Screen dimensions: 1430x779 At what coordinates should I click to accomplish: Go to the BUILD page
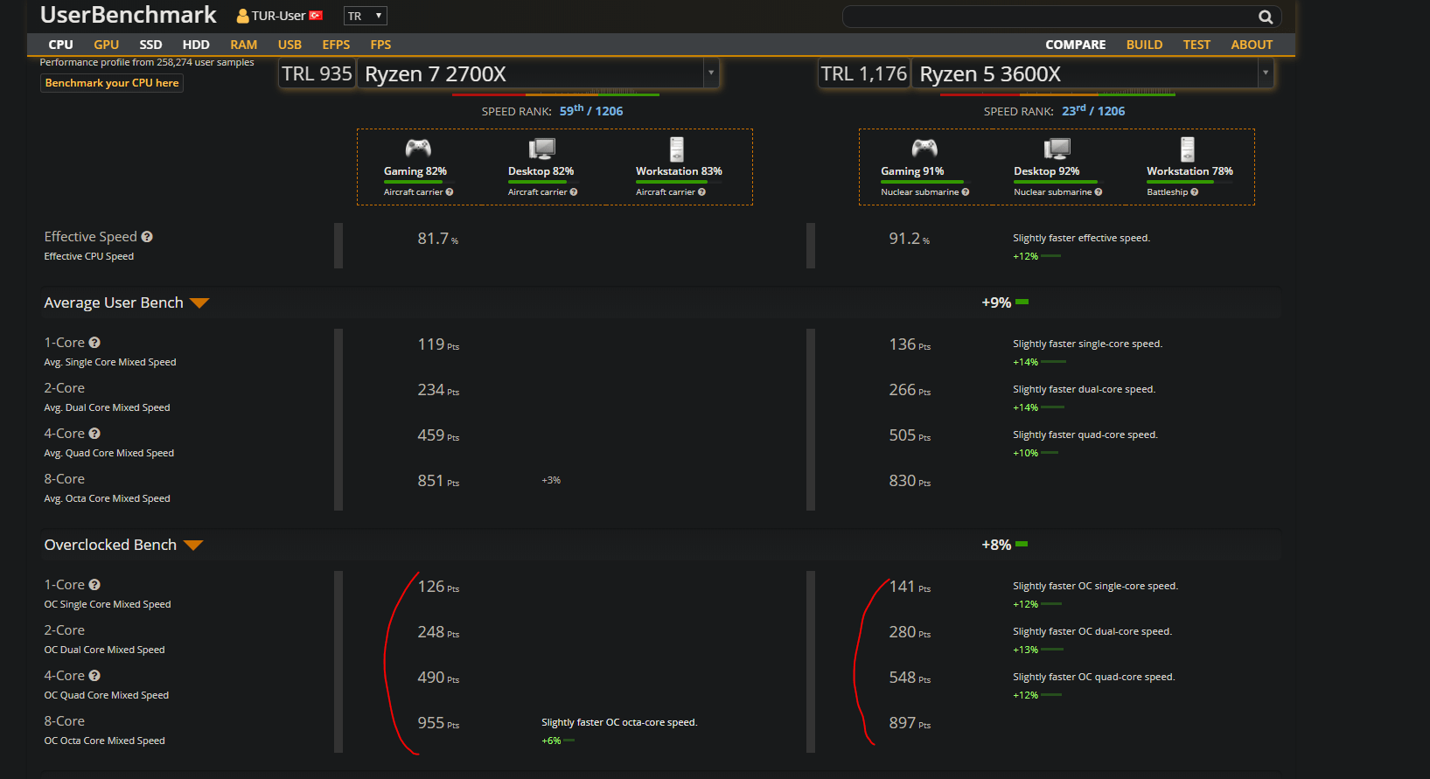click(1145, 45)
